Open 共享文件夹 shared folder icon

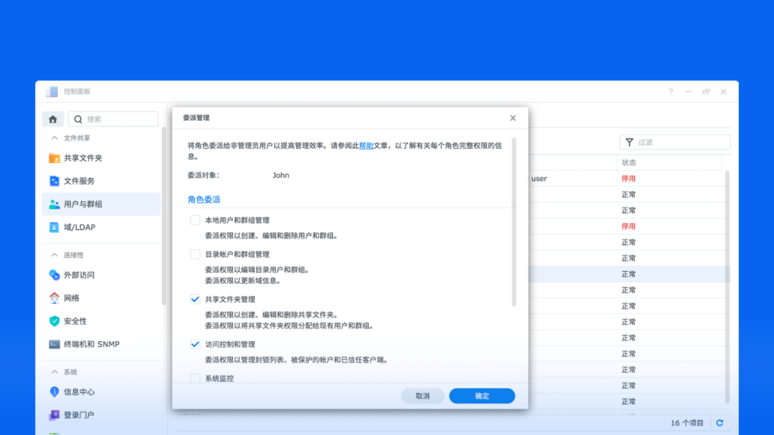pos(54,158)
